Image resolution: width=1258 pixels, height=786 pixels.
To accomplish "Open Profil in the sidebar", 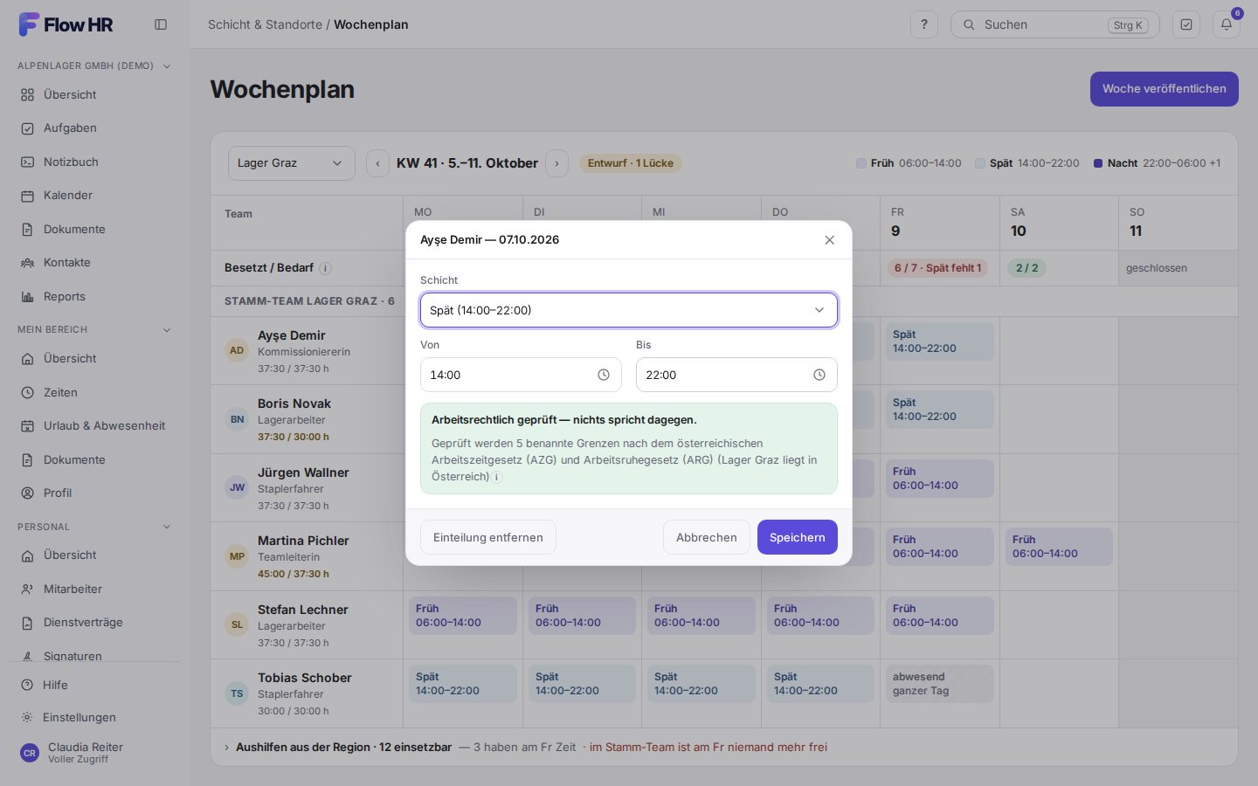I will pyautogui.click(x=95, y=493).
